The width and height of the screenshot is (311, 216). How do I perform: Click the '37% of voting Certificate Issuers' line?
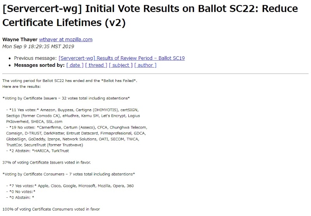click(x=47, y=162)
